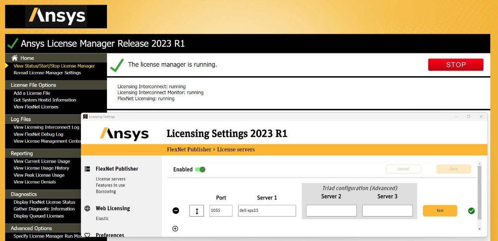498x241 pixels.
Task: Open Features in use under FlexNet Publisher
Action: tap(110, 185)
